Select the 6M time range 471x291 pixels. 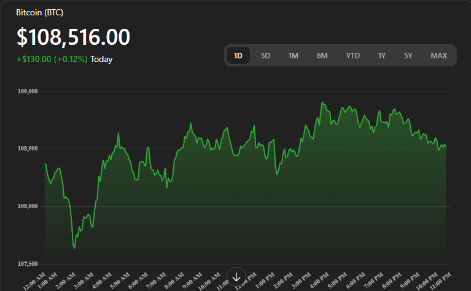click(322, 55)
